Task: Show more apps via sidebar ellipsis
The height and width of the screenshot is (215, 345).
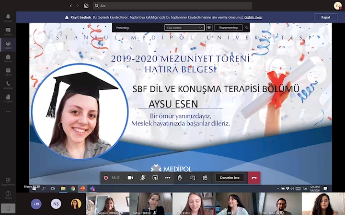Action: pos(8,112)
